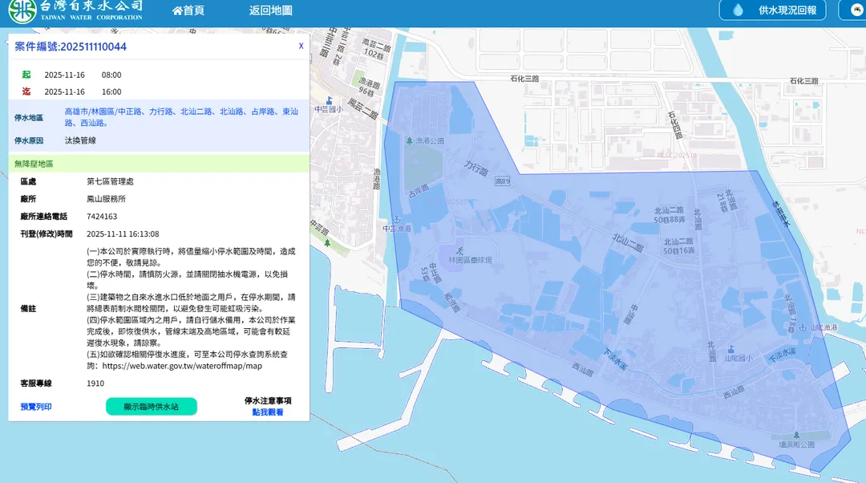Click the 占岸路 road label on map
Screen dimensions: 866x483
pyautogui.click(x=419, y=191)
